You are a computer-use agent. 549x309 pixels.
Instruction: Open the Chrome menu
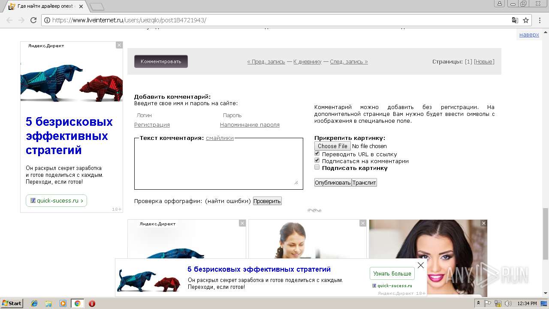tap(540, 20)
